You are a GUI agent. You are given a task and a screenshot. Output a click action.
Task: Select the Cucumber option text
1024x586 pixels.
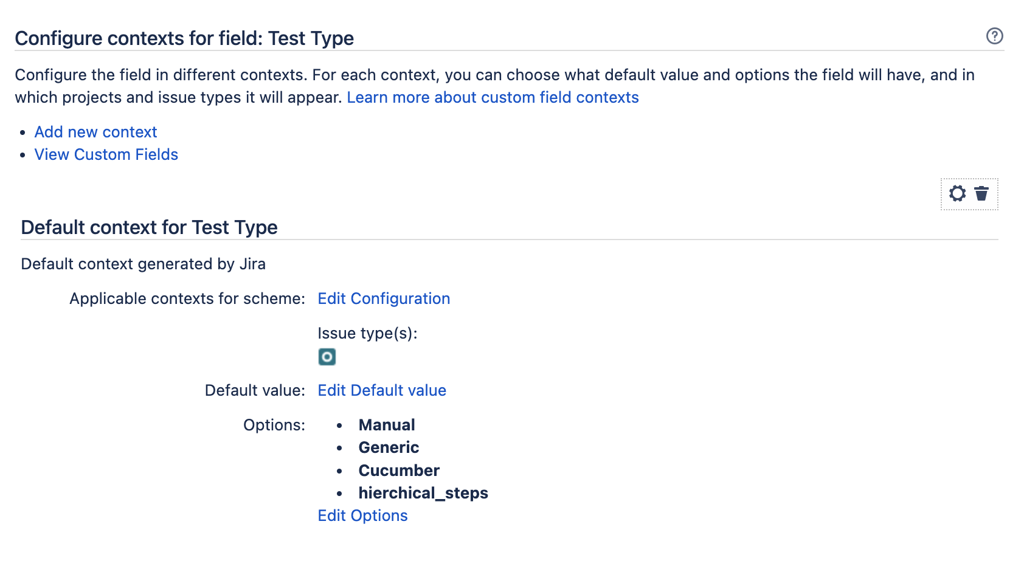[x=399, y=471]
